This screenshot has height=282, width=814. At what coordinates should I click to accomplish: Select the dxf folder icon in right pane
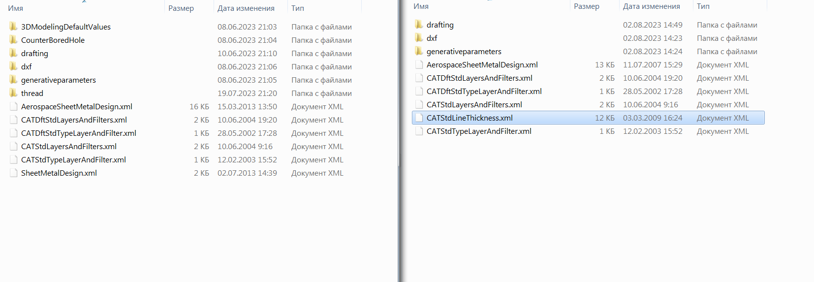[419, 38]
